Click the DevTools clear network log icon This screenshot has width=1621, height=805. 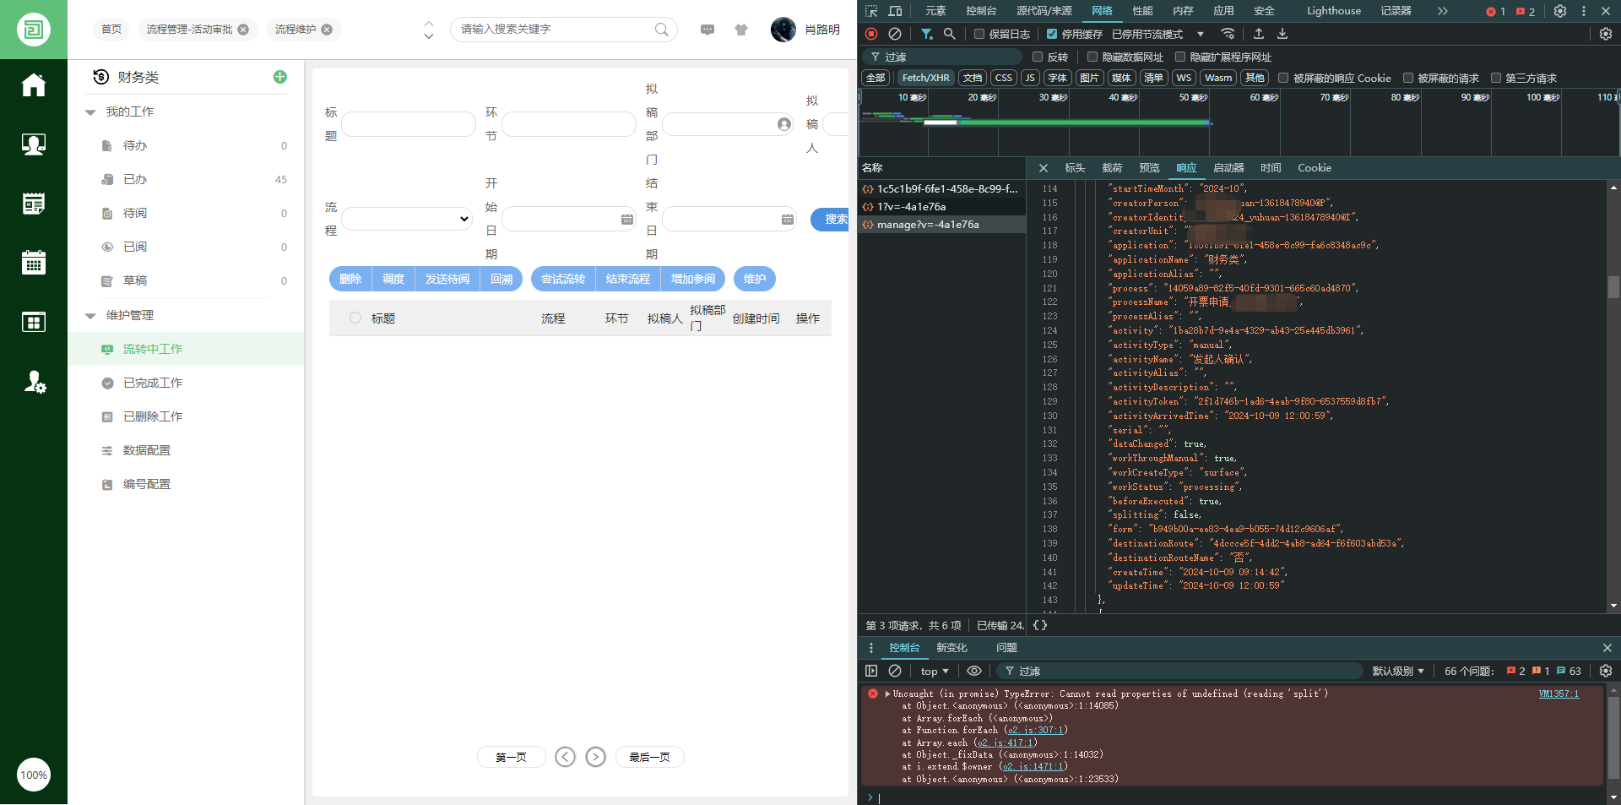[895, 34]
